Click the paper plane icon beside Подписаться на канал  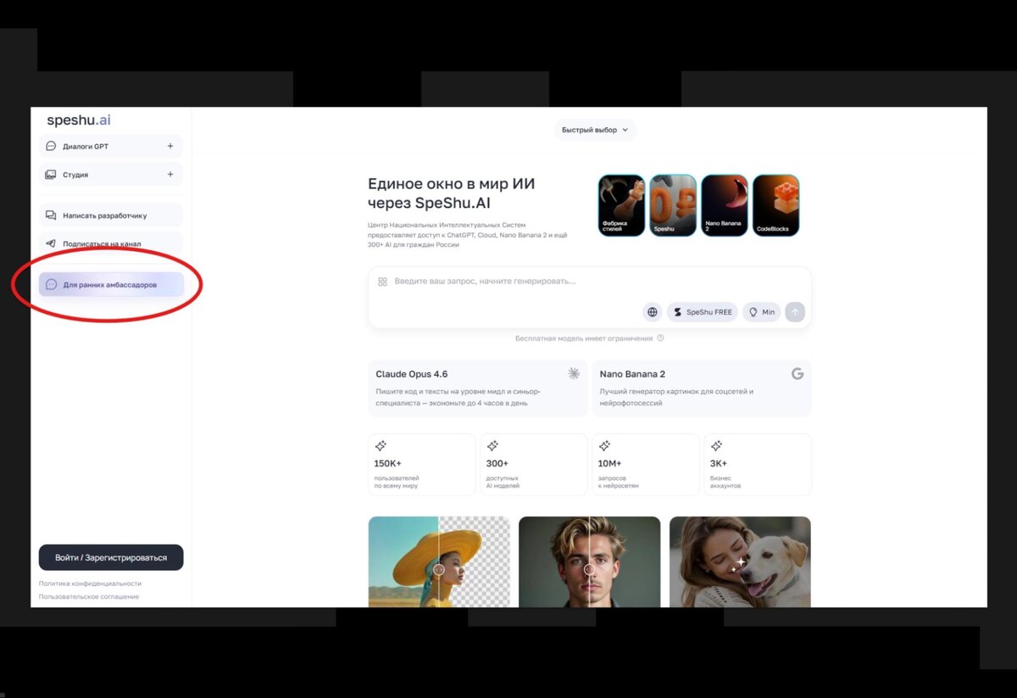click(51, 243)
